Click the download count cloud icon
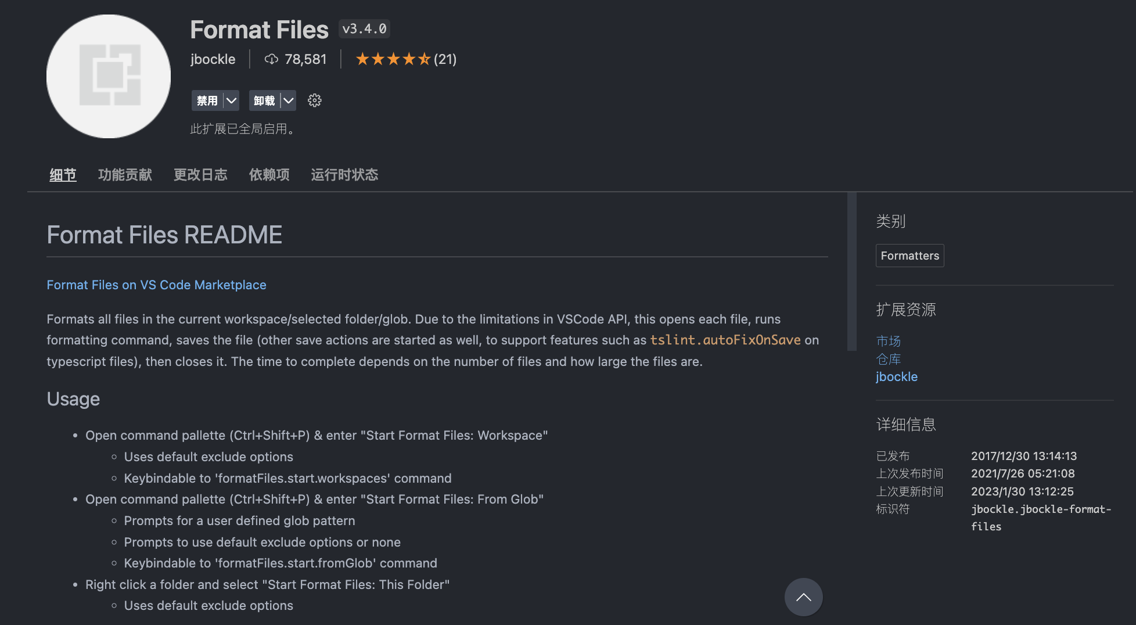 click(x=271, y=59)
